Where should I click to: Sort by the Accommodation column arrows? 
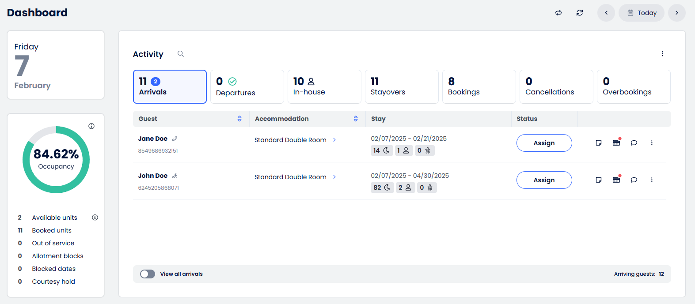(x=356, y=119)
